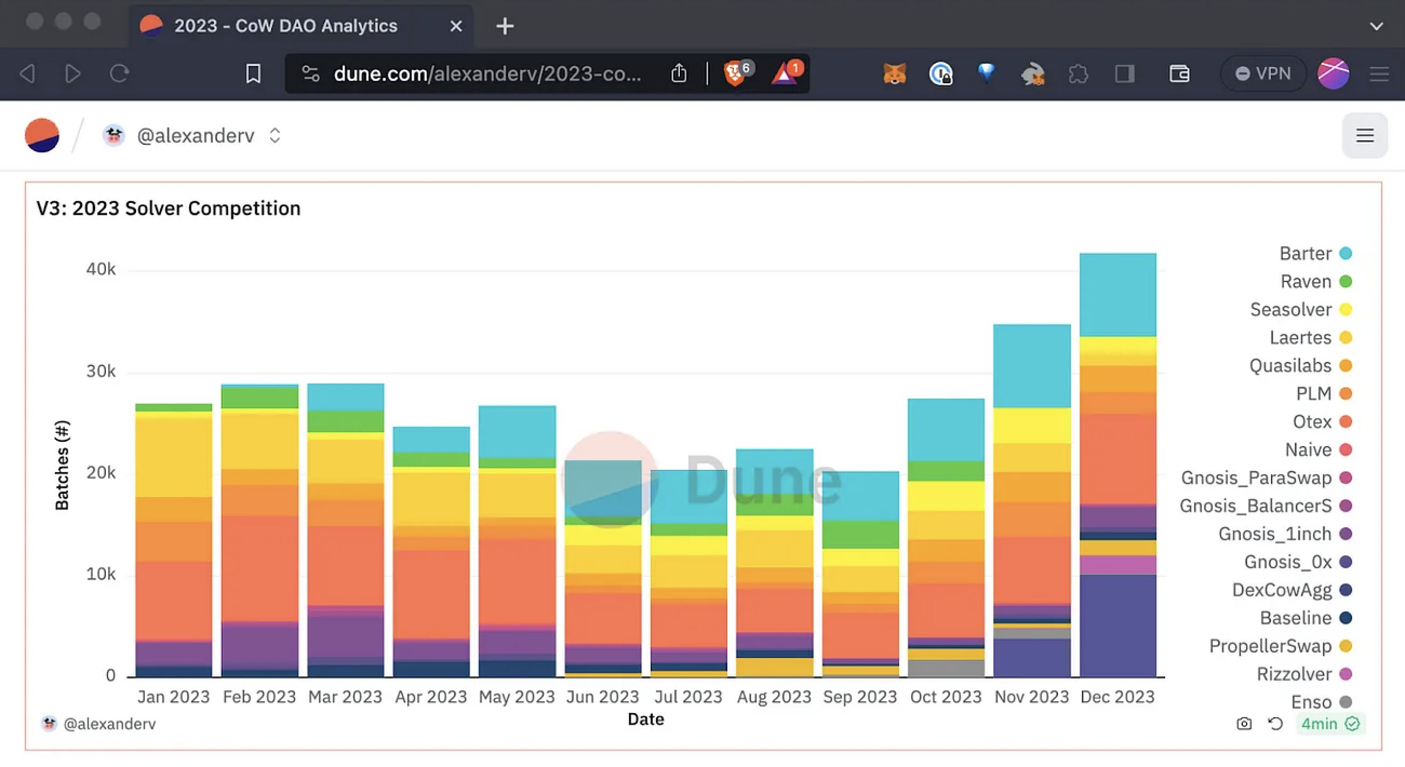Reload the page with the browser refresh button

119,73
